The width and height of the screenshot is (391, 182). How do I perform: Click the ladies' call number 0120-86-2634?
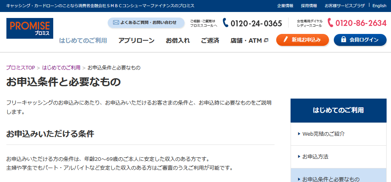coord(361,23)
